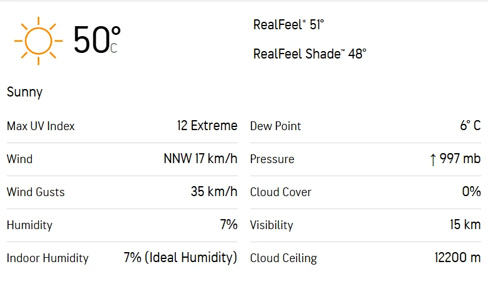Click the Wind Gusts label
The image size is (488, 287).
click(36, 192)
